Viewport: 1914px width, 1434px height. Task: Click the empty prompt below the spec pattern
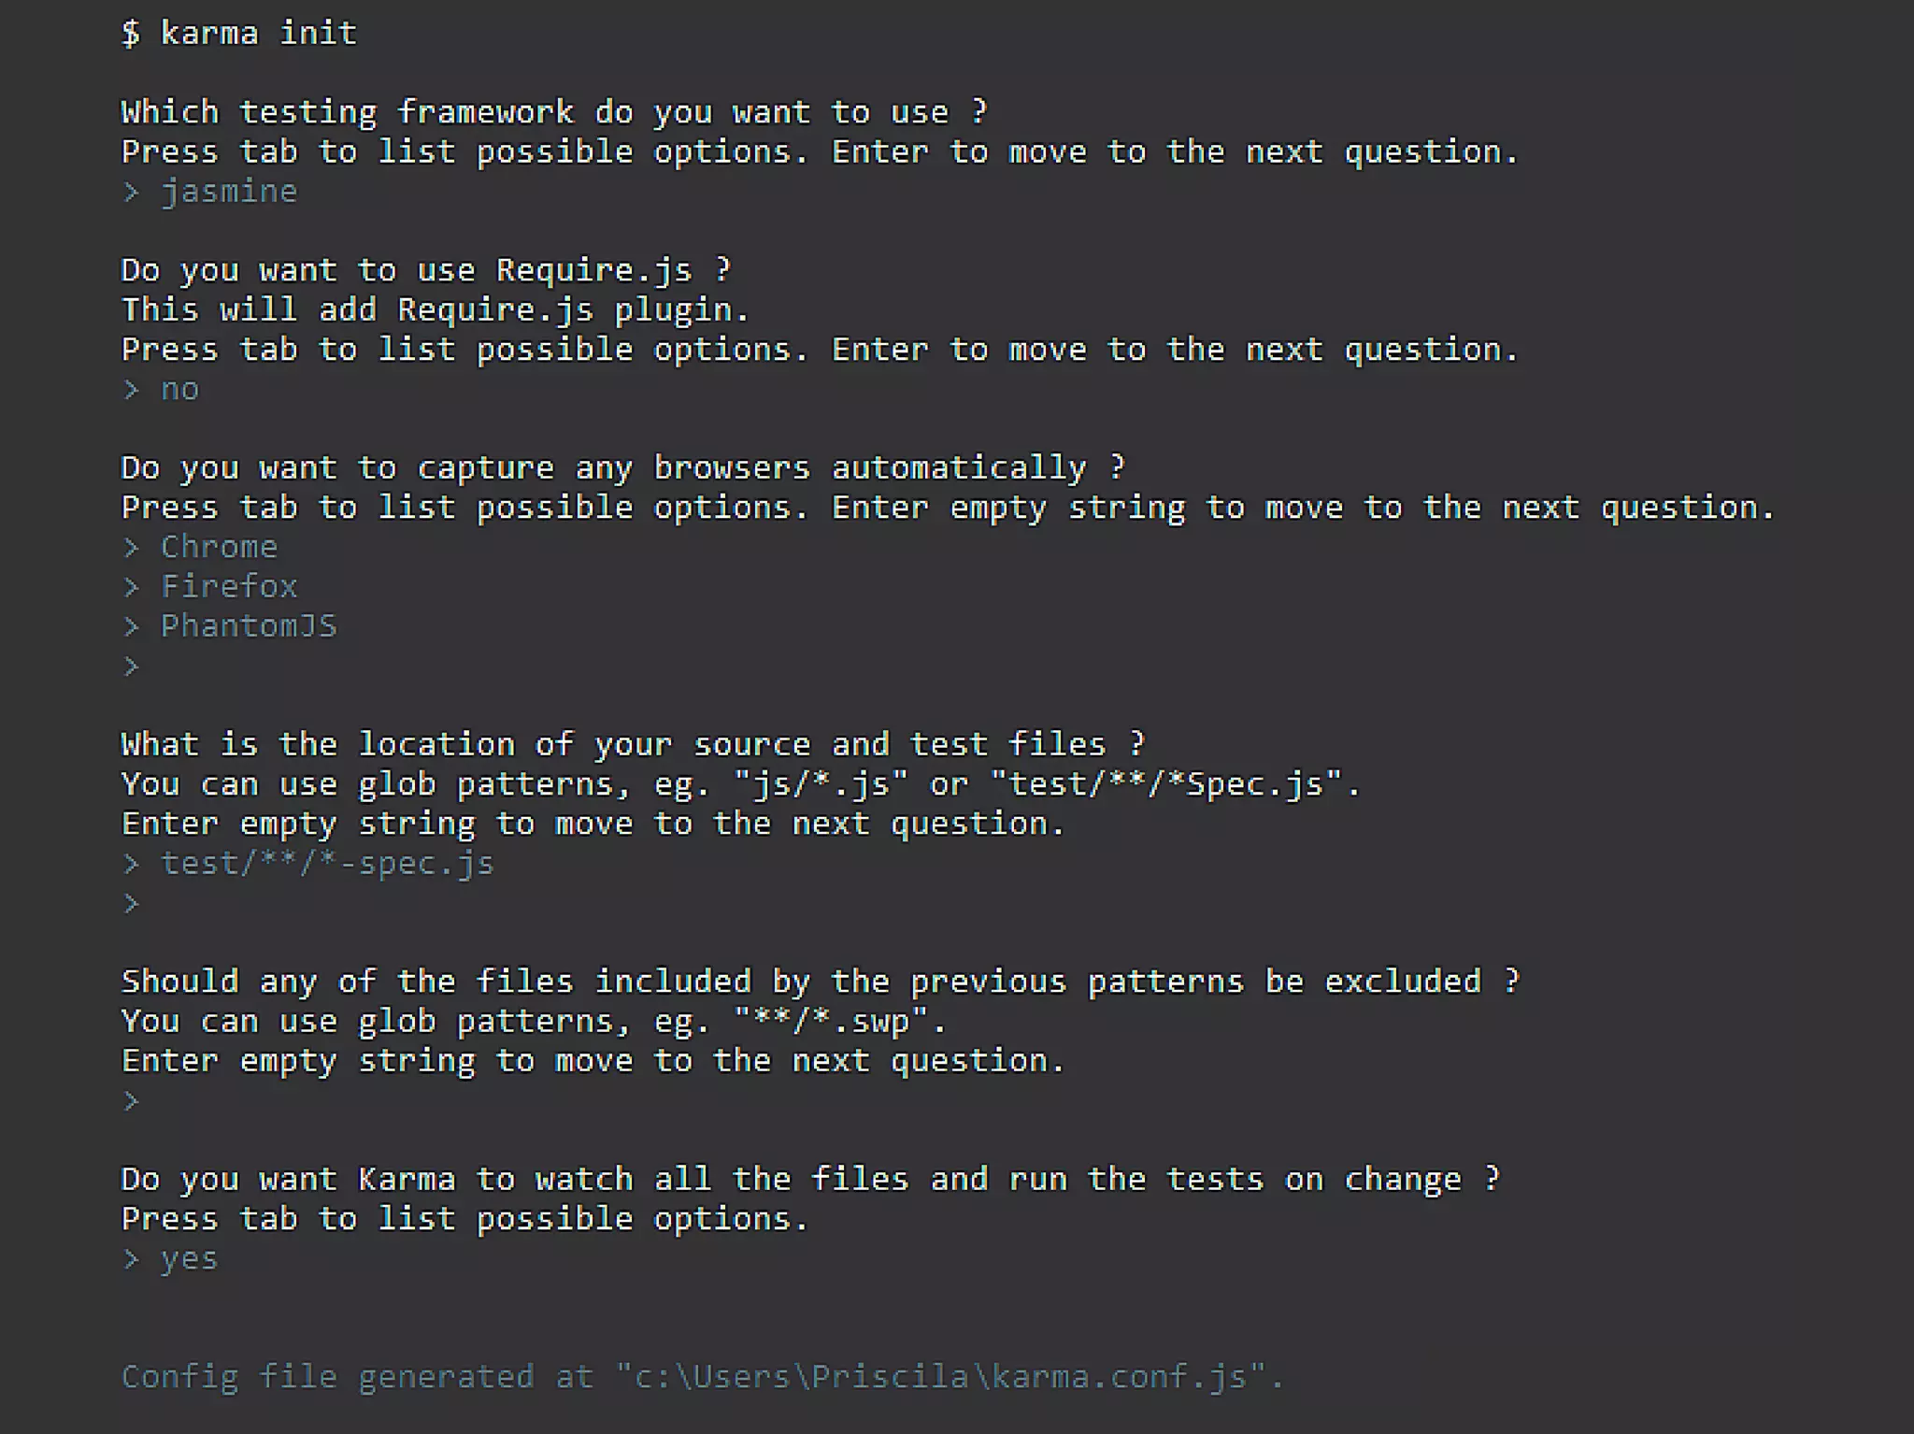tap(132, 903)
